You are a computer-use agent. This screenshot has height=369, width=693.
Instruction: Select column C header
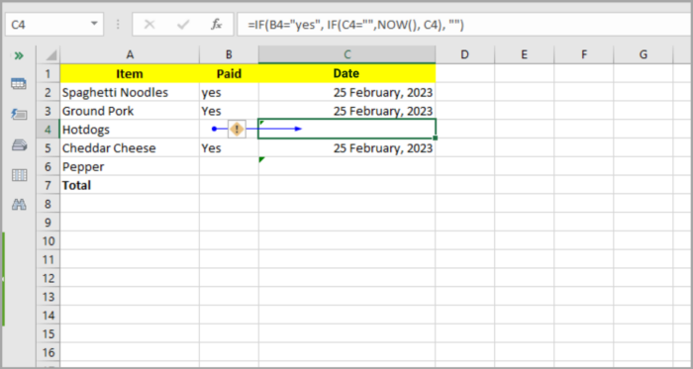click(346, 54)
